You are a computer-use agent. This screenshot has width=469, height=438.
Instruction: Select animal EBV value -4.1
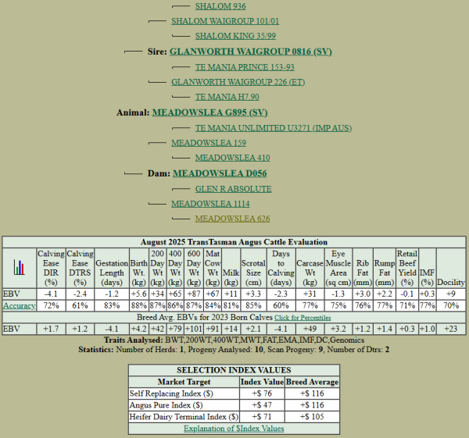51,294
